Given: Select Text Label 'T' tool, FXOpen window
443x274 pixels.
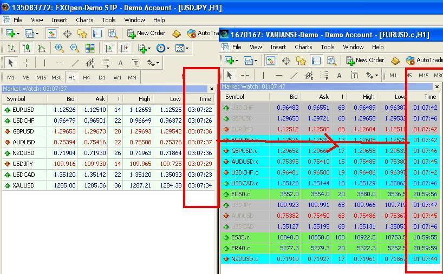Looking at the screenshot, I should pos(136,63).
